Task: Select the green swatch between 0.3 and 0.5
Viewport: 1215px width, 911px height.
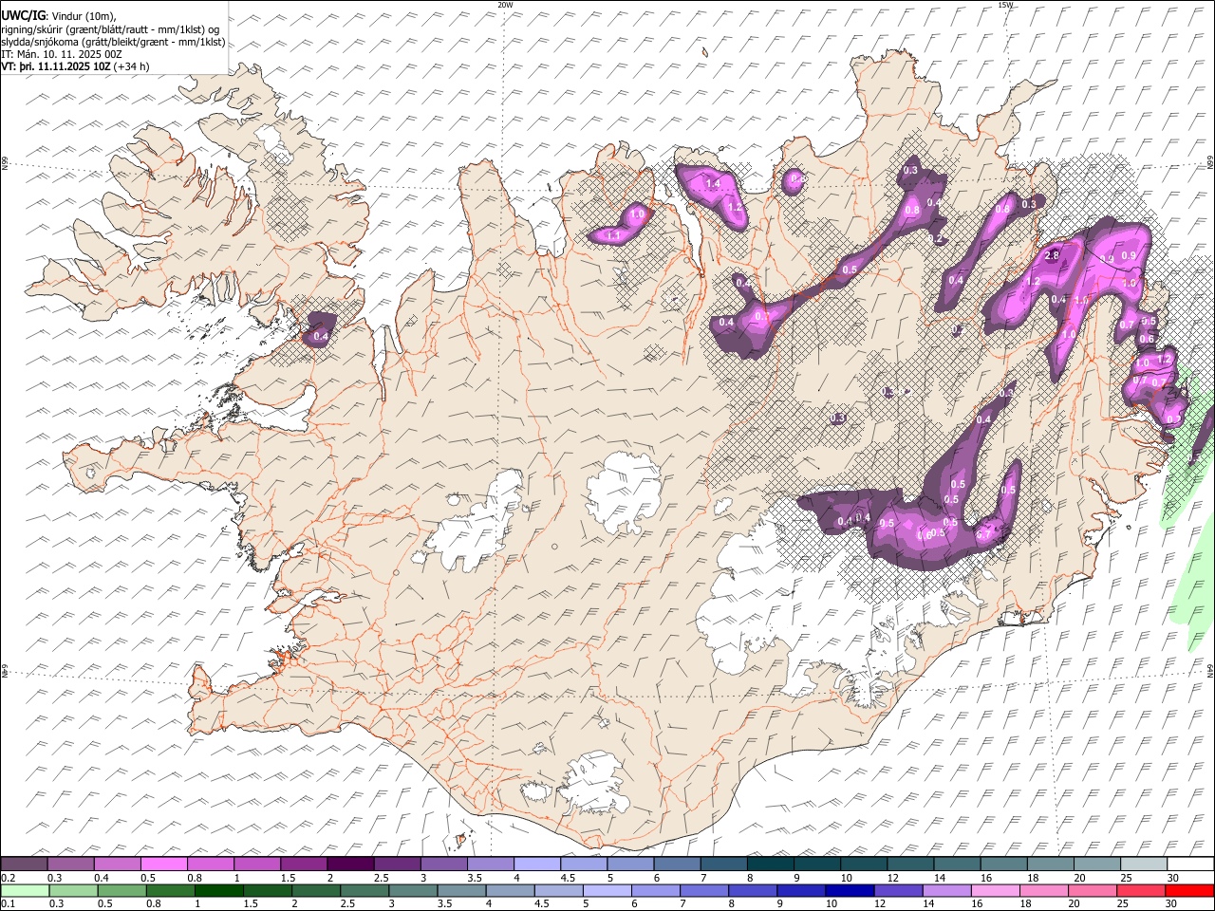Action: [73, 890]
